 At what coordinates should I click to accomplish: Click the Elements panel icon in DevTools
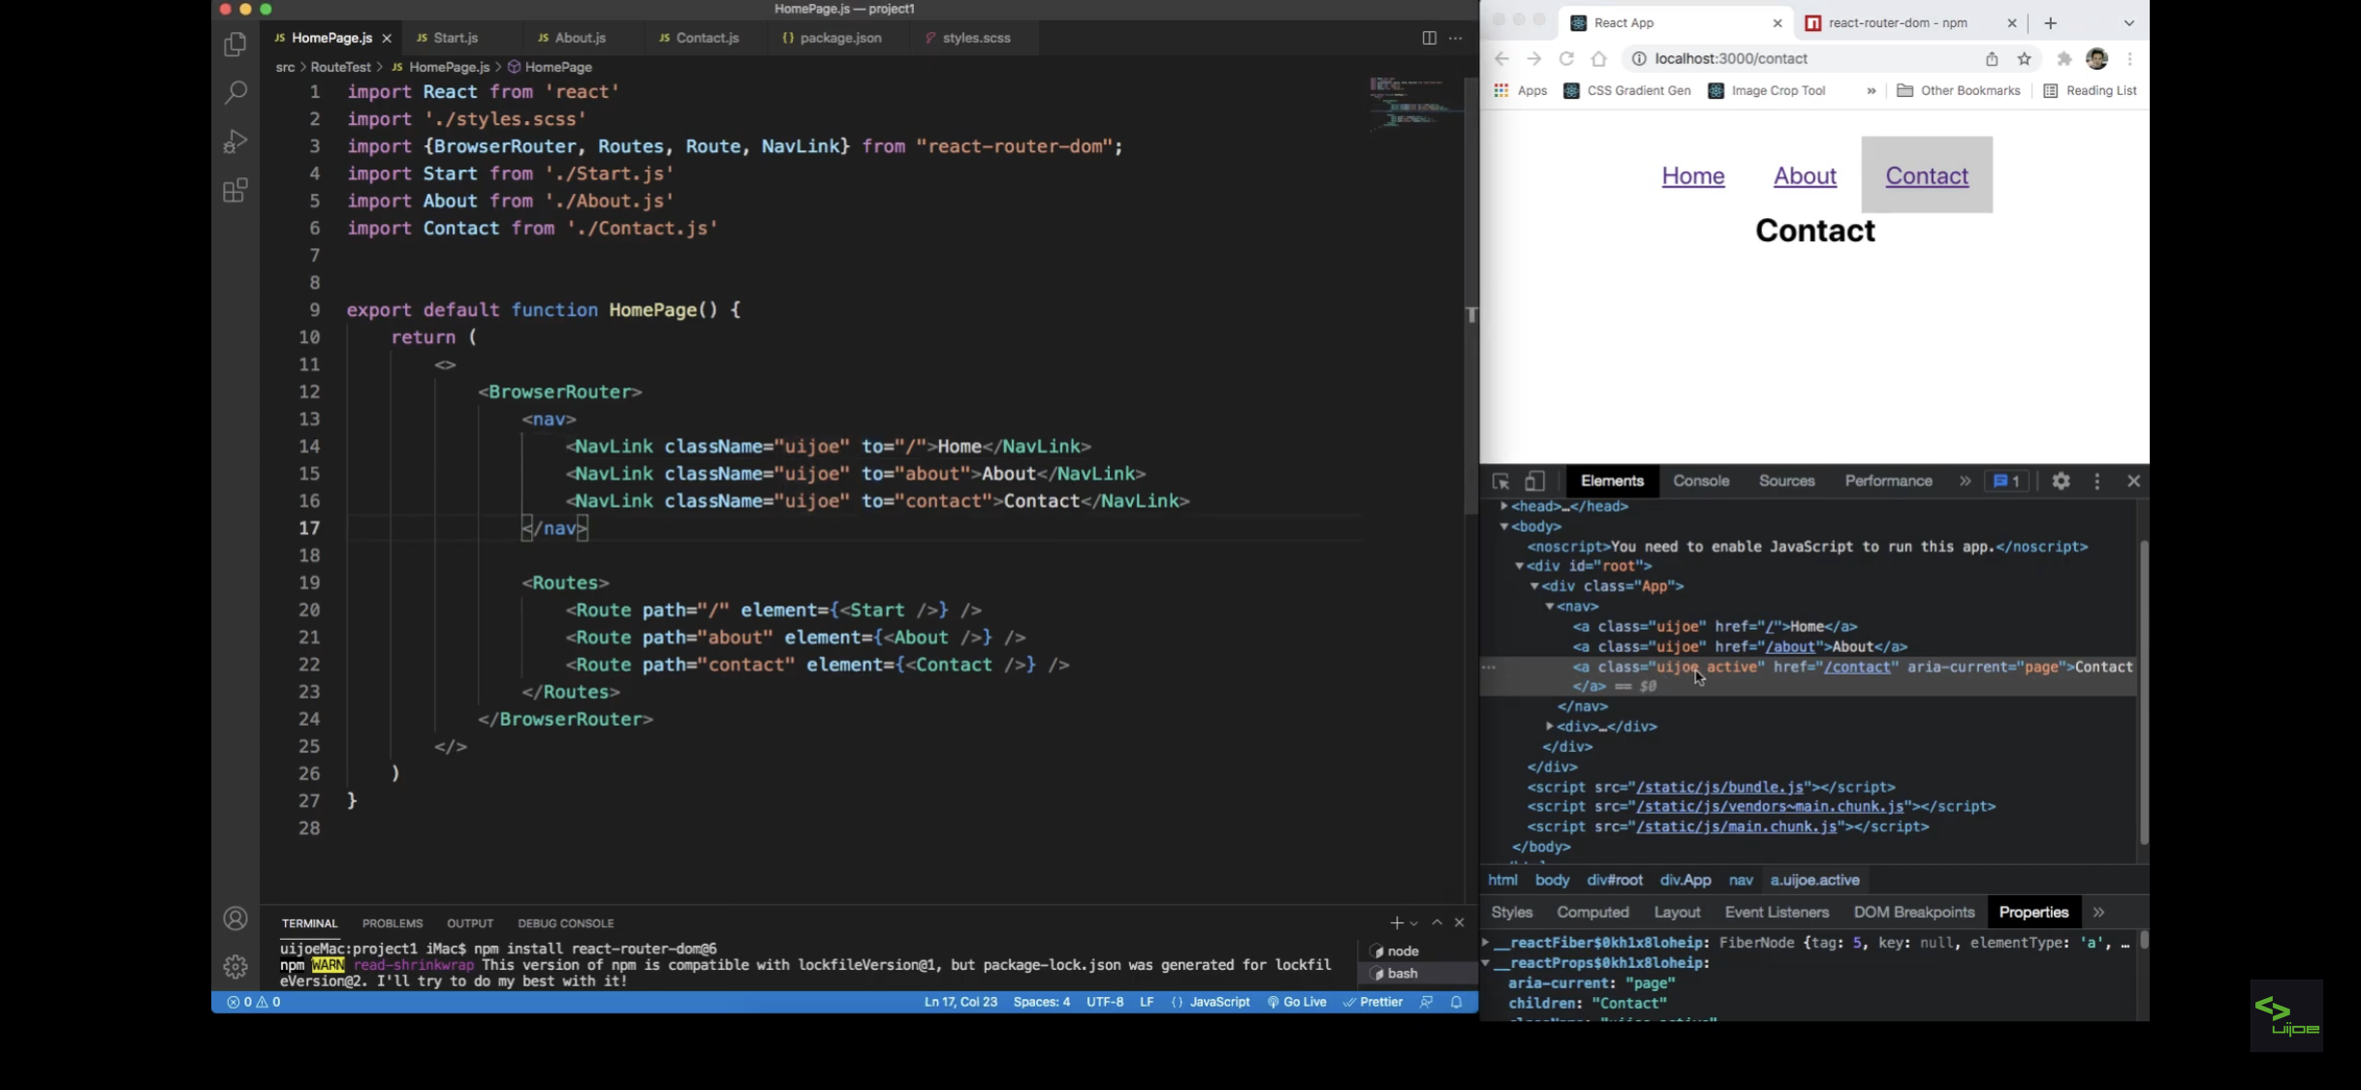pyautogui.click(x=1610, y=481)
